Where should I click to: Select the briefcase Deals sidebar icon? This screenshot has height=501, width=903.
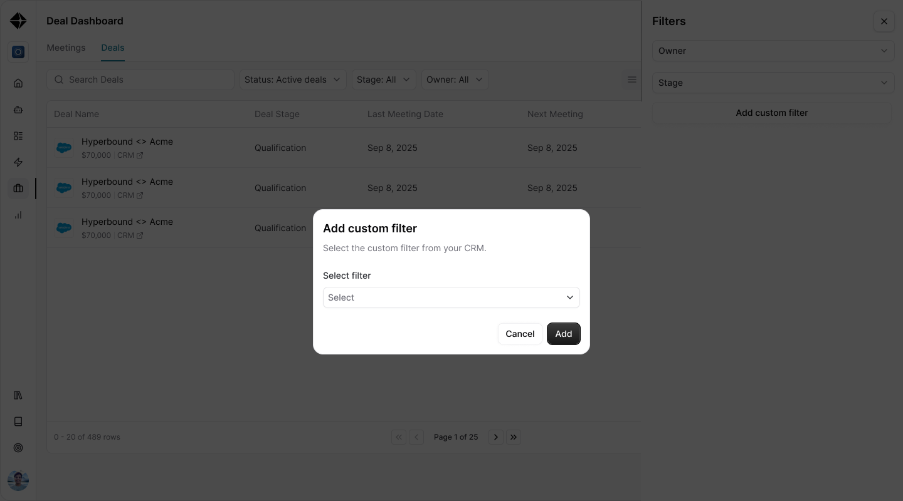[18, 189]
